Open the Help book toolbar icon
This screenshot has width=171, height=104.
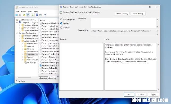point(37,15)
